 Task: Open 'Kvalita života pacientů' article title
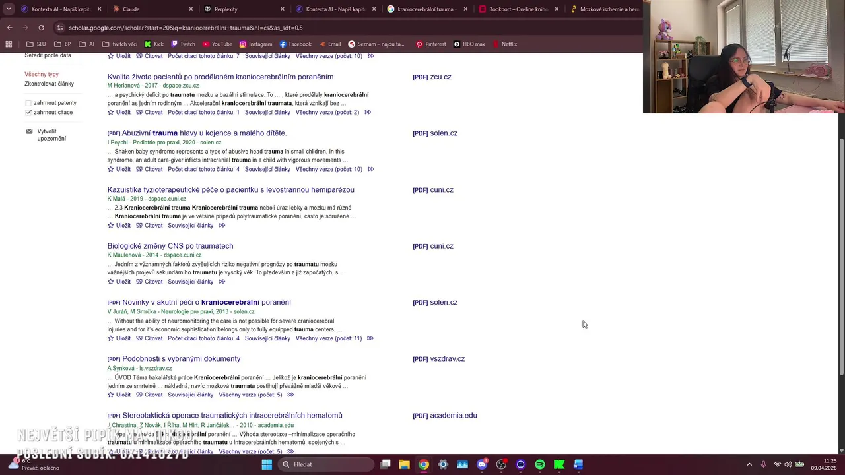coord(220,77)
